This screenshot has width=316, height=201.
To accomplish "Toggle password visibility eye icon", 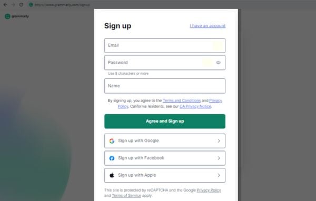I will [x=218, y=63].
